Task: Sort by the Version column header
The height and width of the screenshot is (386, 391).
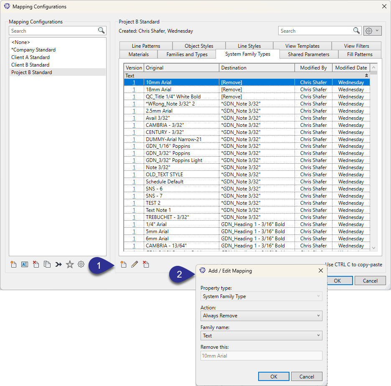Action: (x=134, y=68)
